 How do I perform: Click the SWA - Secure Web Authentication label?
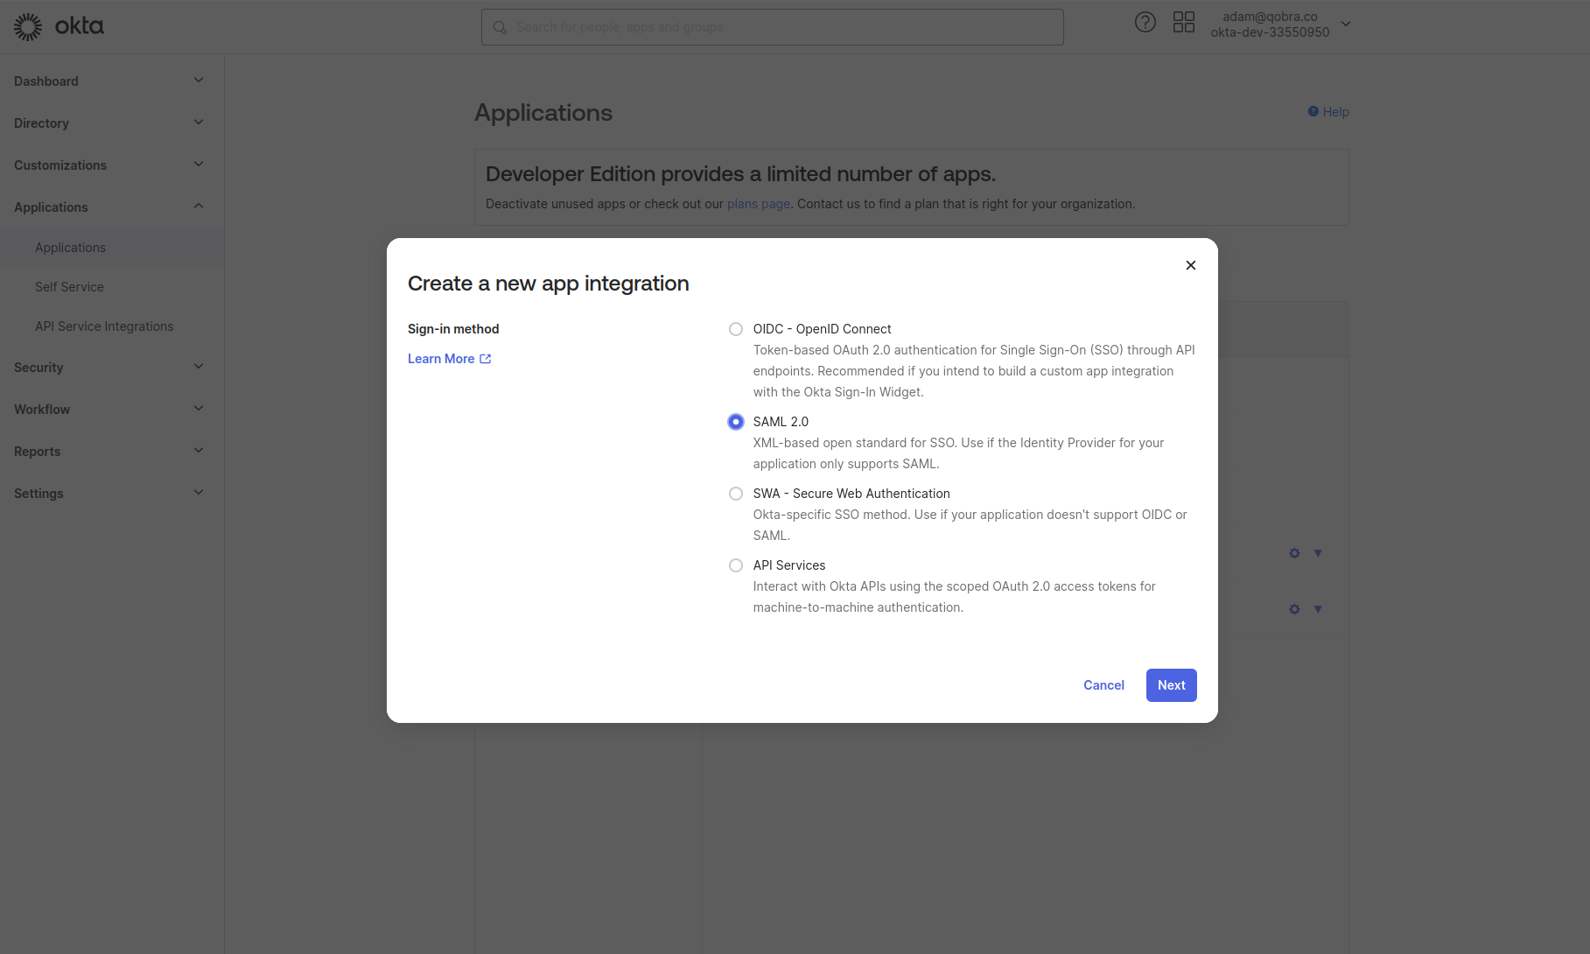[851, 494]
